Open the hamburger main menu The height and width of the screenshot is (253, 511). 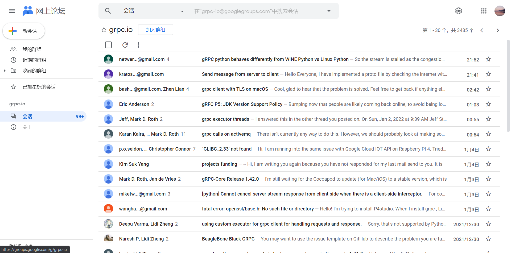tap(12, 11)
